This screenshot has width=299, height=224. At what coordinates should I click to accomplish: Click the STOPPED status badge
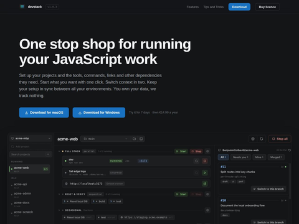coord(116,172)
